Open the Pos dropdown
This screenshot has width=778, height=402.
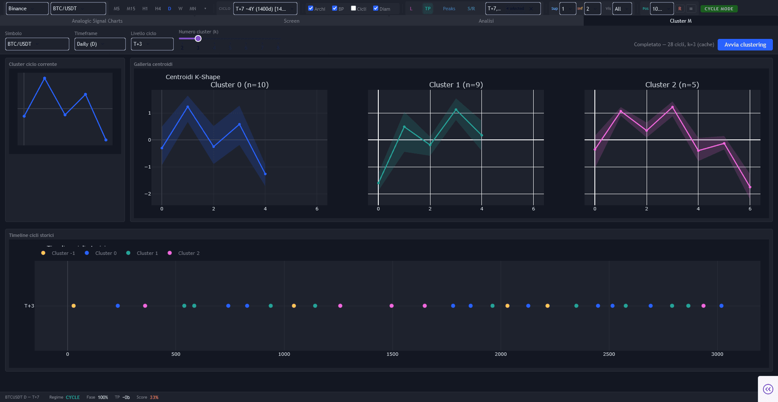pos(661,9)
